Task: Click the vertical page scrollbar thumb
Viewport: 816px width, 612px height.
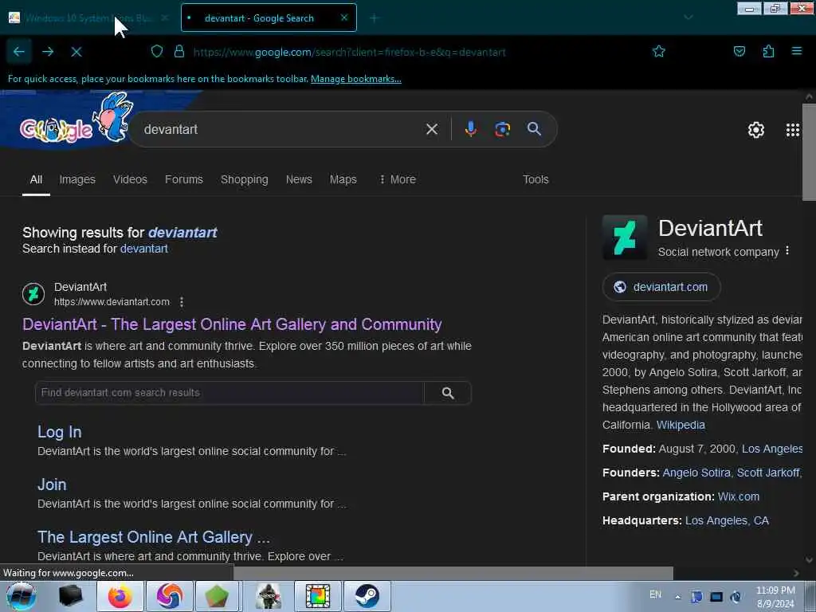Action: point(809,152)
